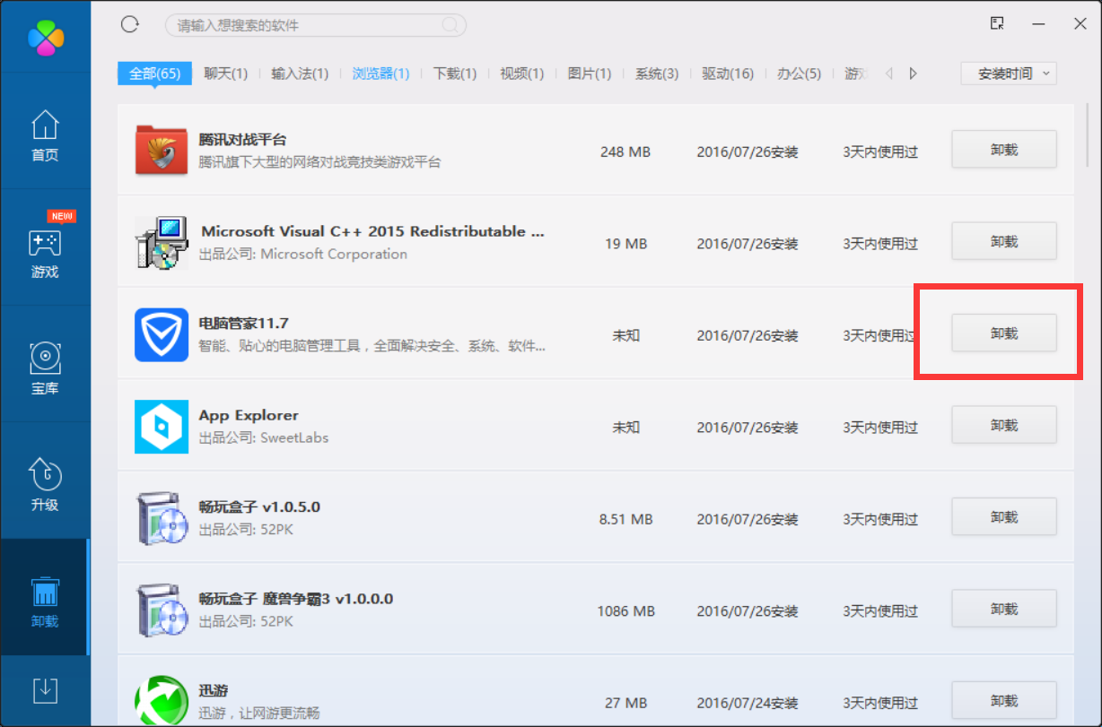Click the colorful clover app logo

(x=46, y=37)
